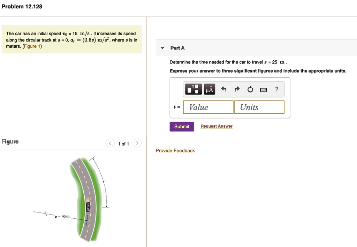Insert an equation template from the toolbar
The height and width of the screenshot is (247, 357).
point(193,89)
